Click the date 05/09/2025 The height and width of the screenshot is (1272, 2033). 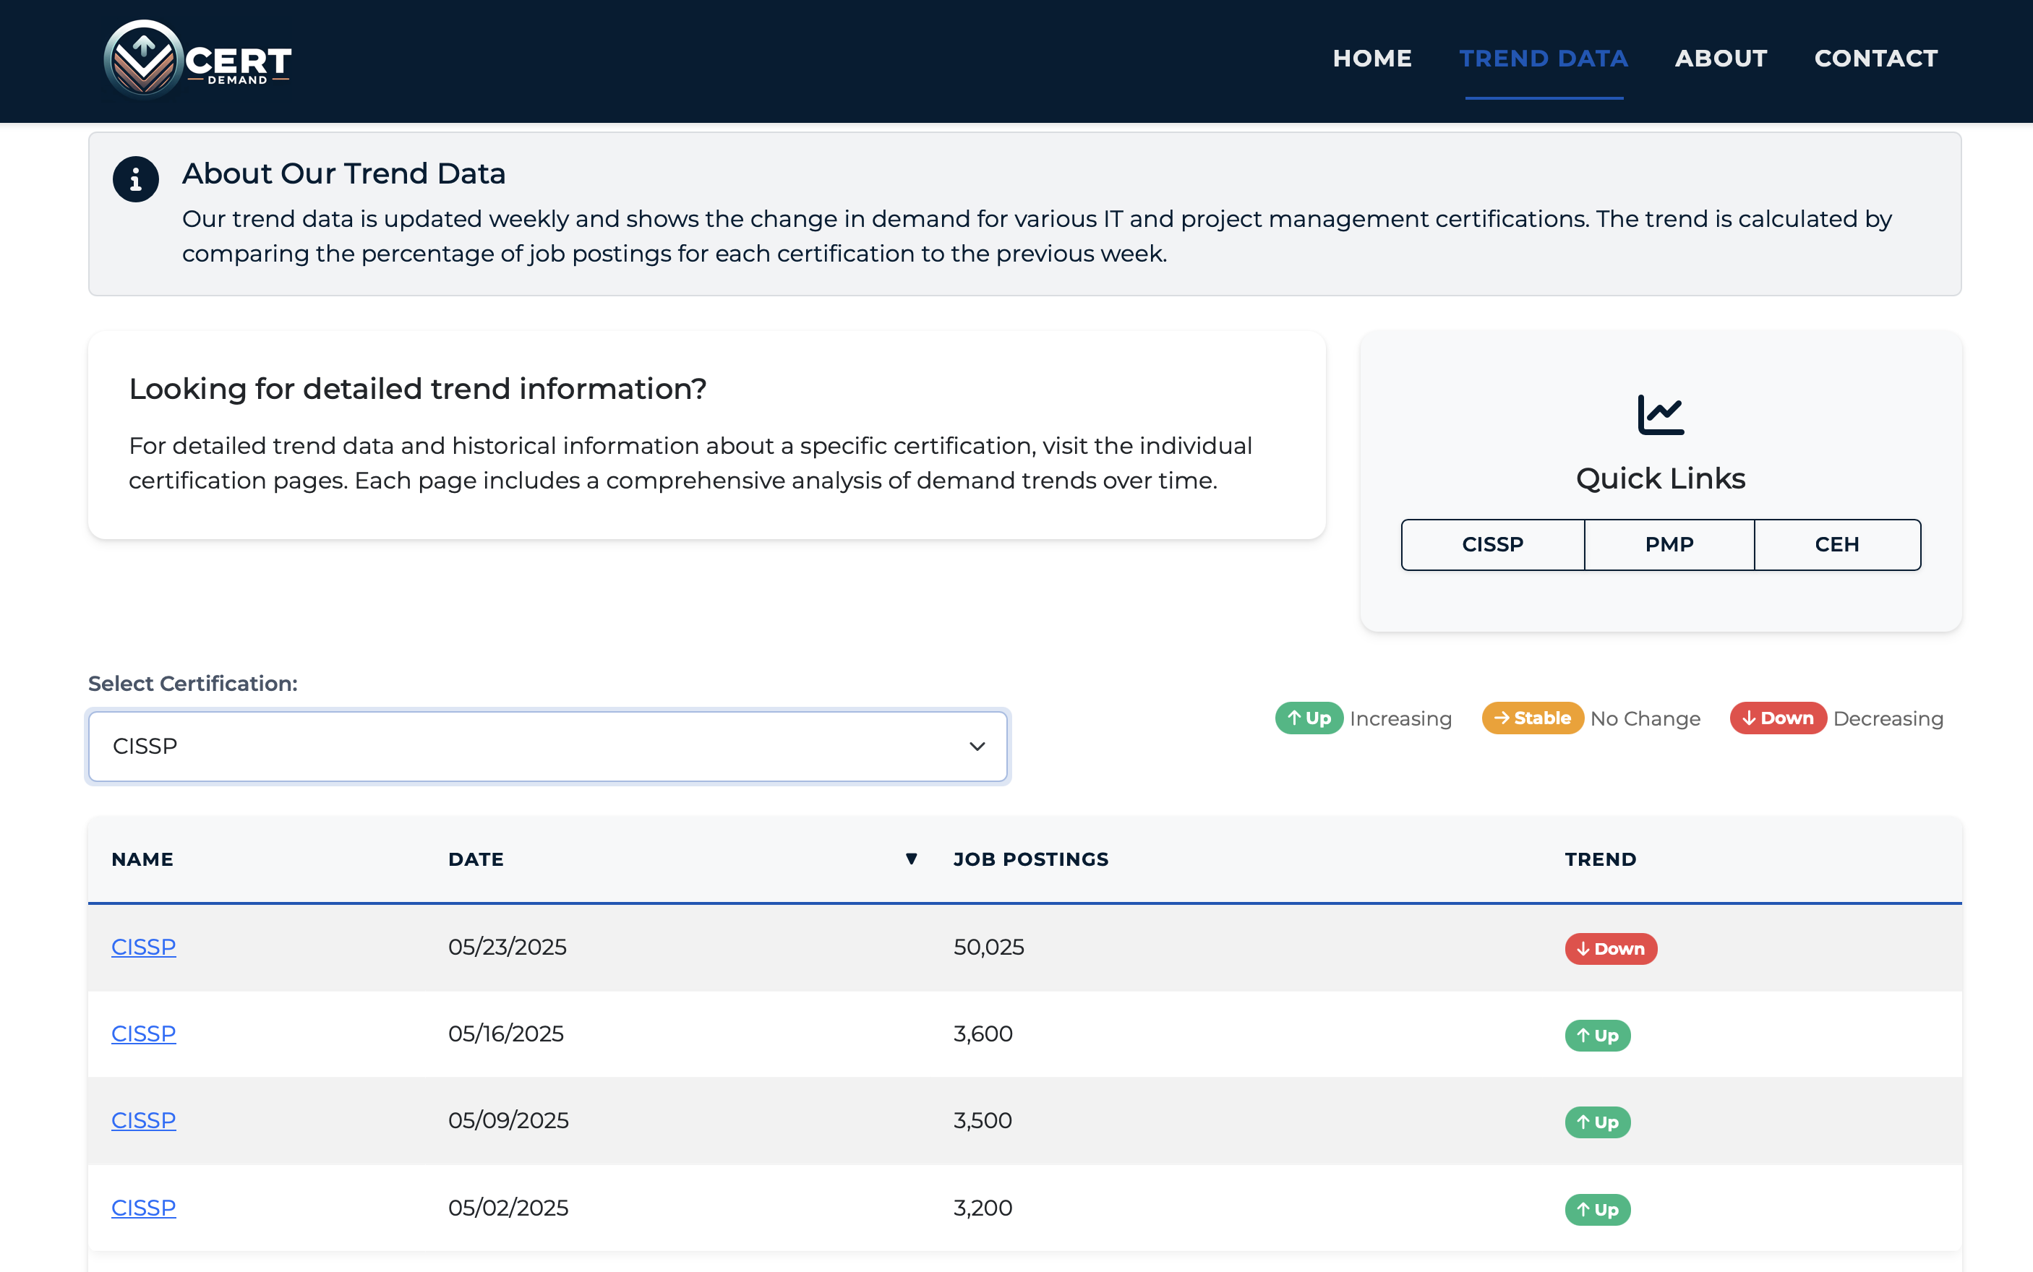point(508,1120)
